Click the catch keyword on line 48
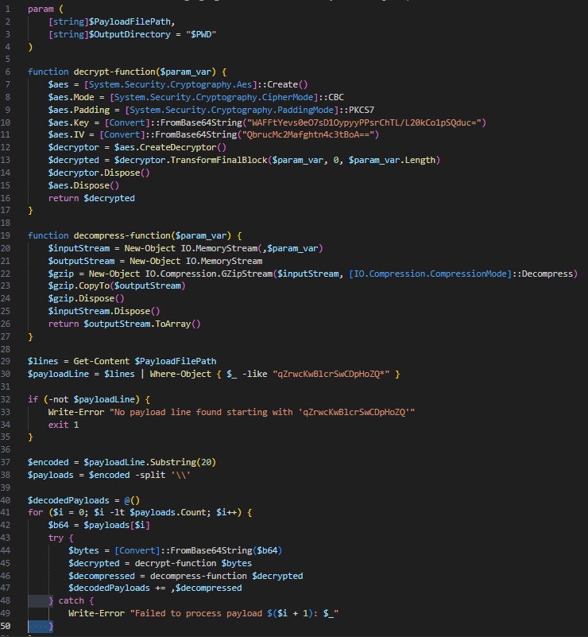The height and width of the screenshot is (637, 588). point(72,600)
